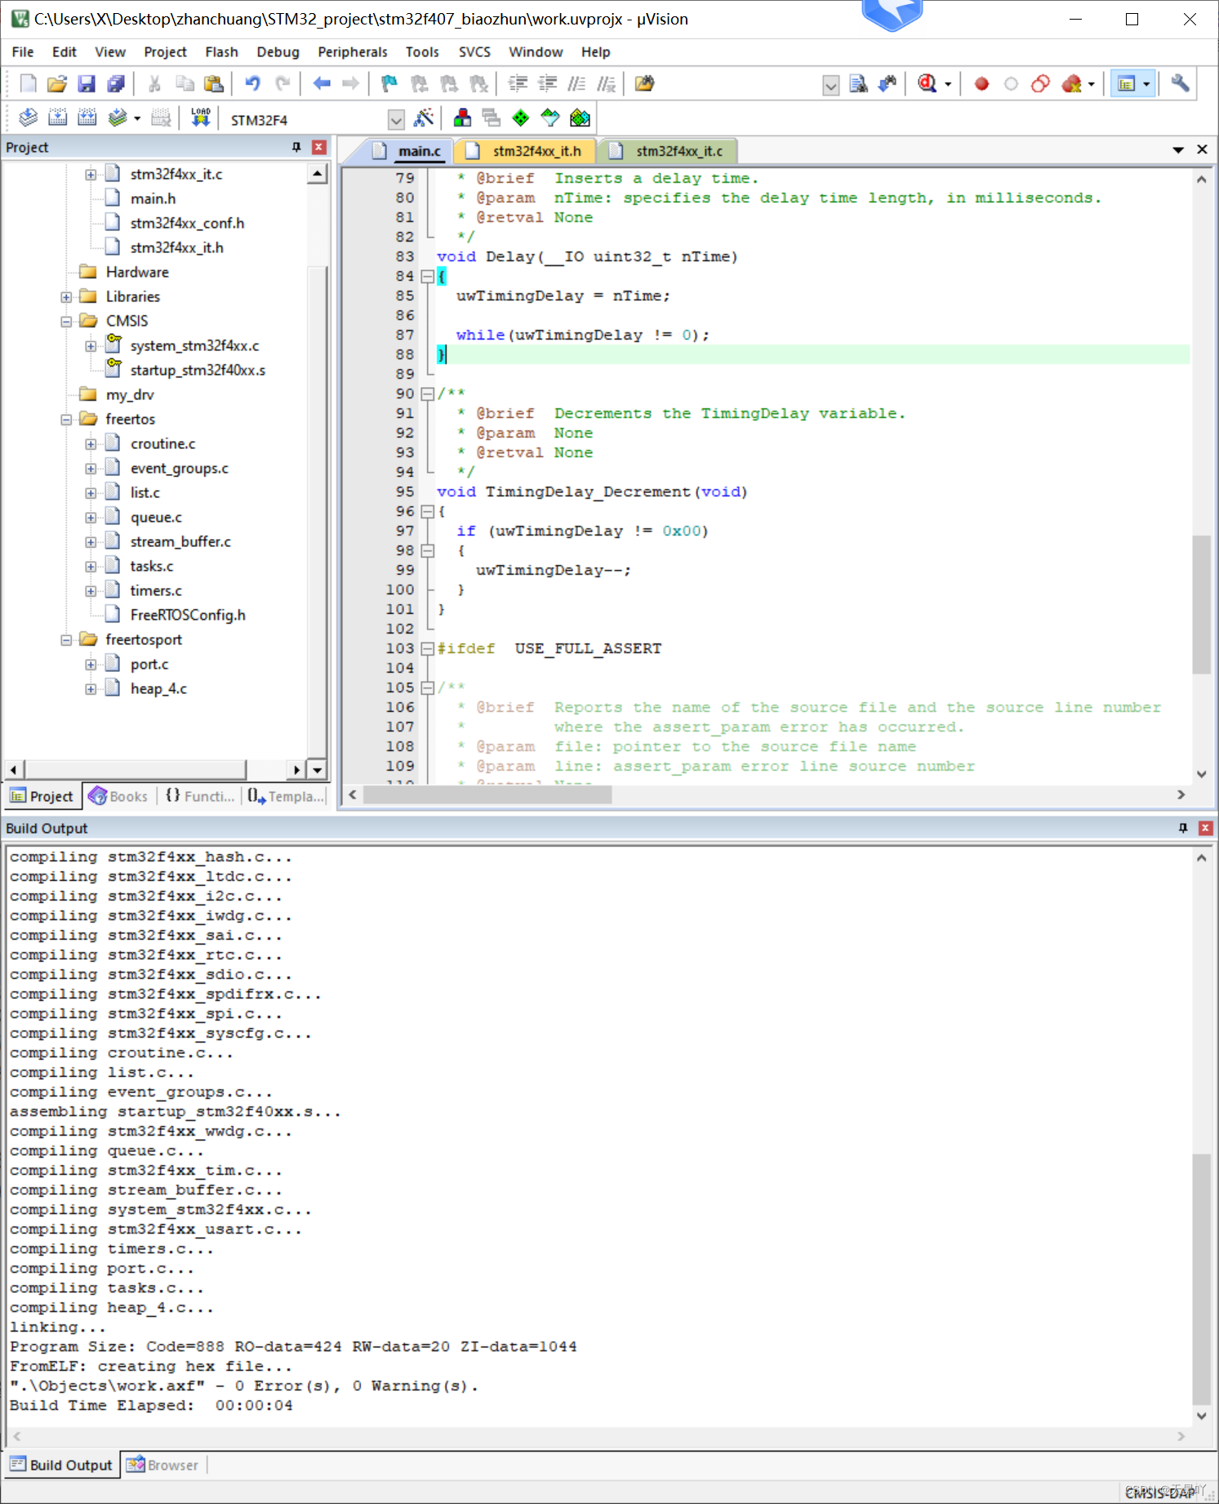This screenshot has height=1504, width=1219.
Task: Switch to the Functions panel tab
Action: [200, 796]
